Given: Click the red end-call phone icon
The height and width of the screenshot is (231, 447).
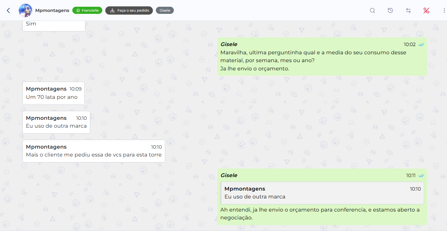Looking at the screenshot, I should [426, 10].
